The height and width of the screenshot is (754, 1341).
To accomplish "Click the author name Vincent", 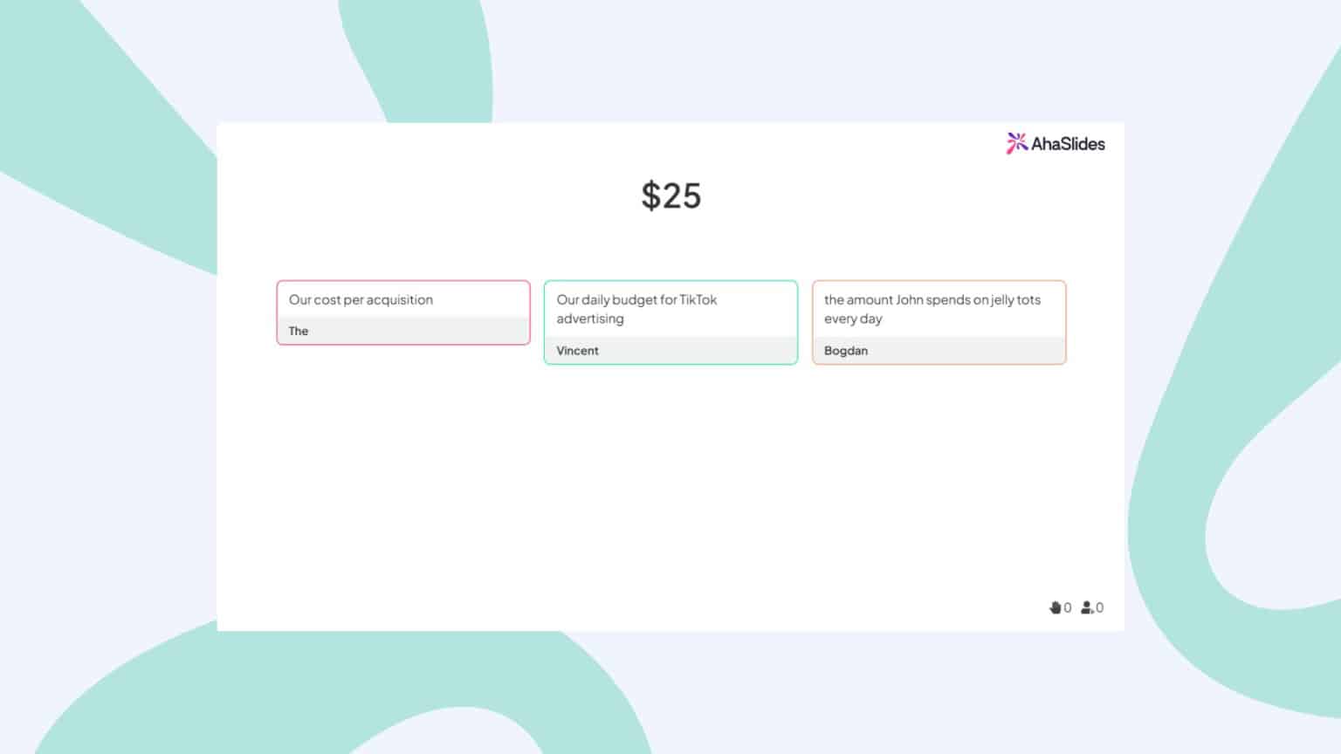I will [x=577, y=351].
